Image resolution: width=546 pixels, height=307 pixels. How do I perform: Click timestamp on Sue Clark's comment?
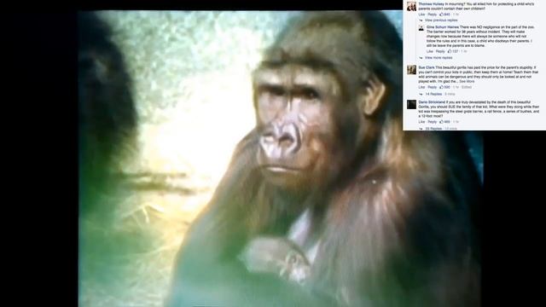[x=456, y=87]
